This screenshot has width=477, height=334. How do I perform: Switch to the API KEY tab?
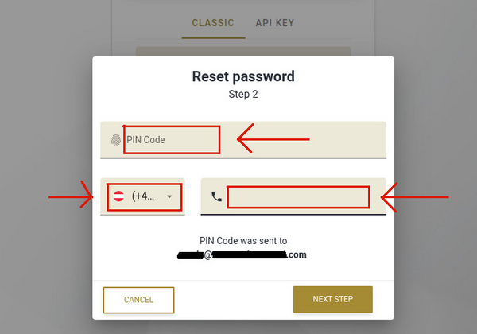tap(275, 23)
